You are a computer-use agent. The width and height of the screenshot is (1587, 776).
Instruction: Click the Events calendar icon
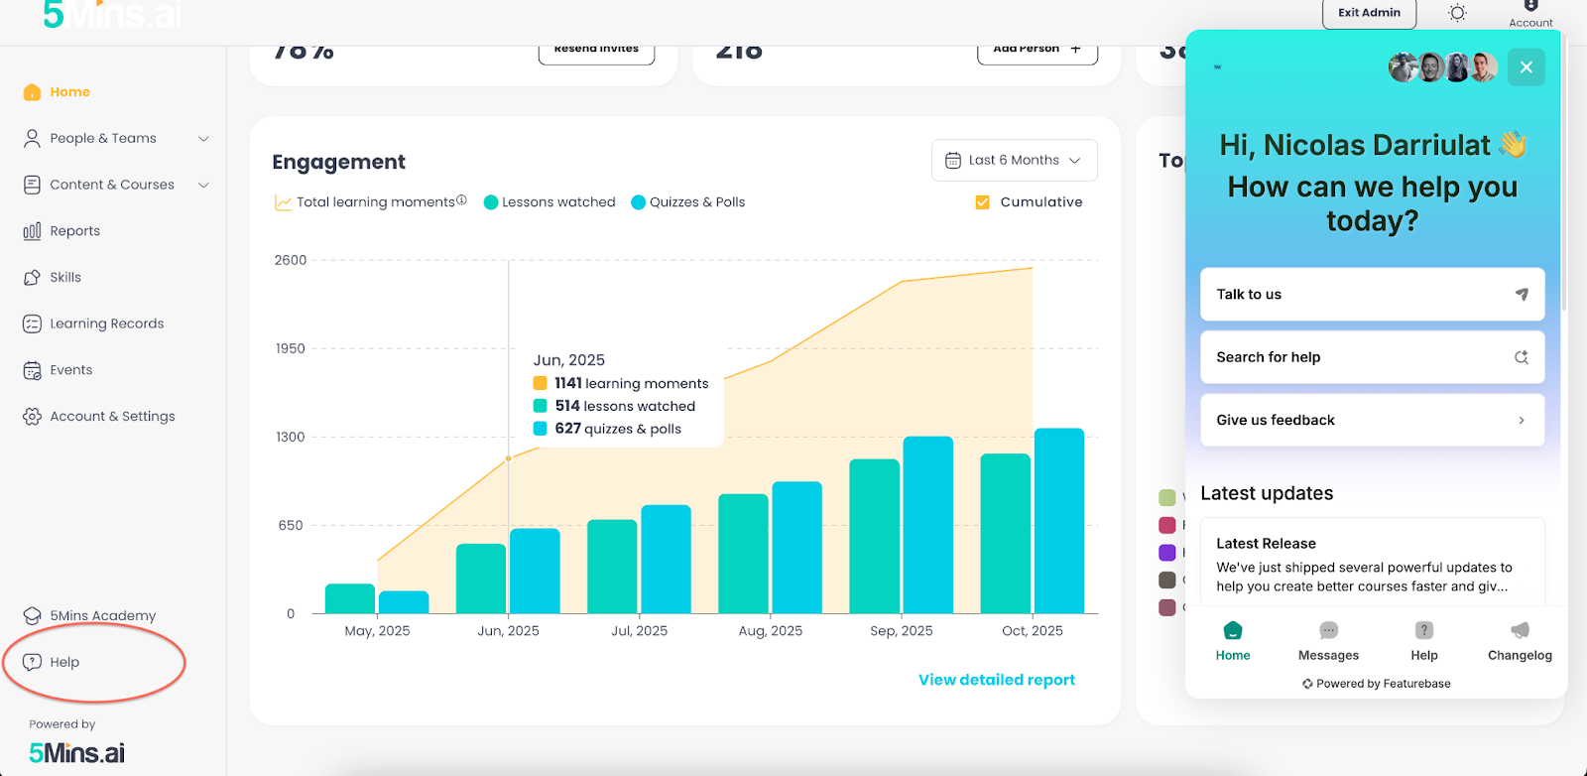tap(32, 370)
